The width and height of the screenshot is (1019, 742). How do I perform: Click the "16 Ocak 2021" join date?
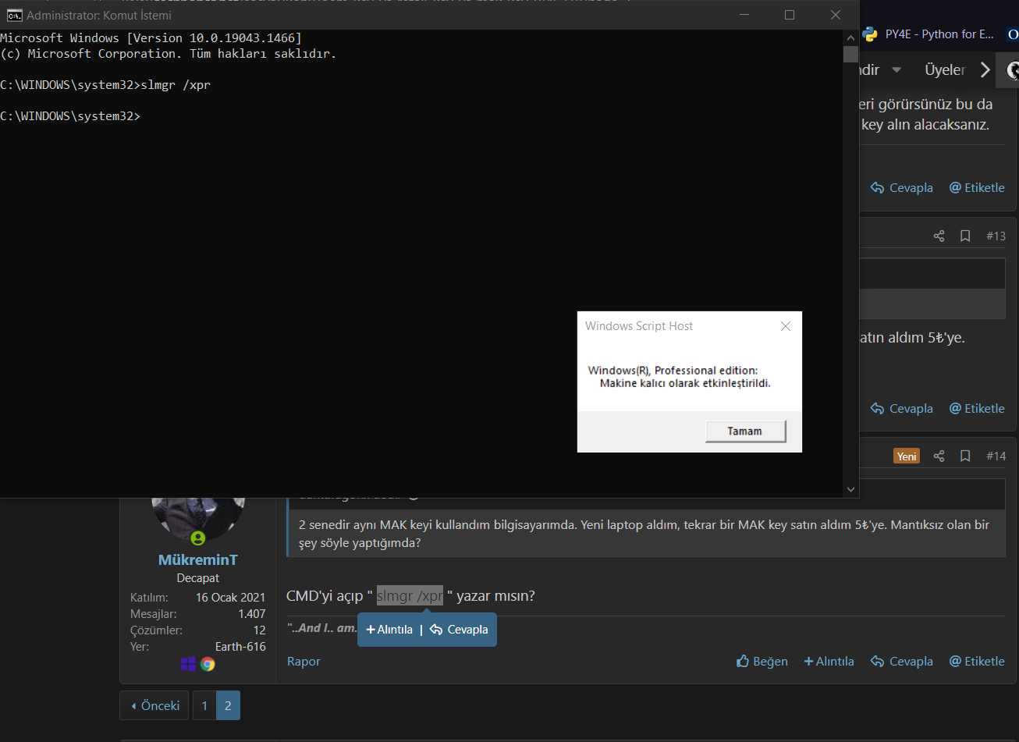tap(230, 598)
